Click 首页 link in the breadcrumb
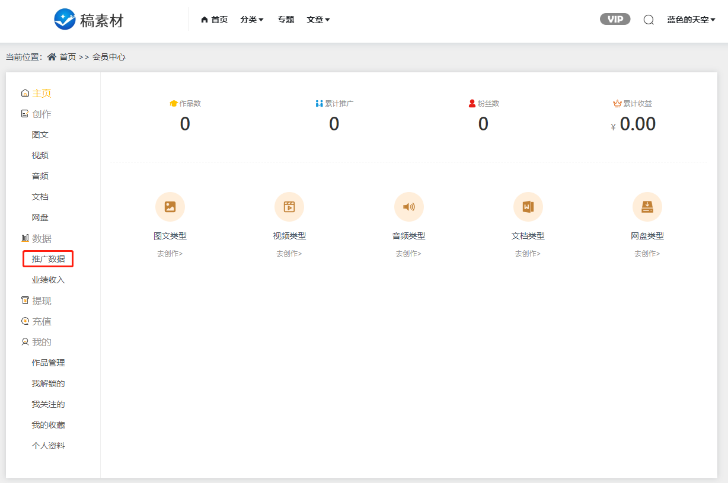The image size is (728, 483). tap(67, 57)
